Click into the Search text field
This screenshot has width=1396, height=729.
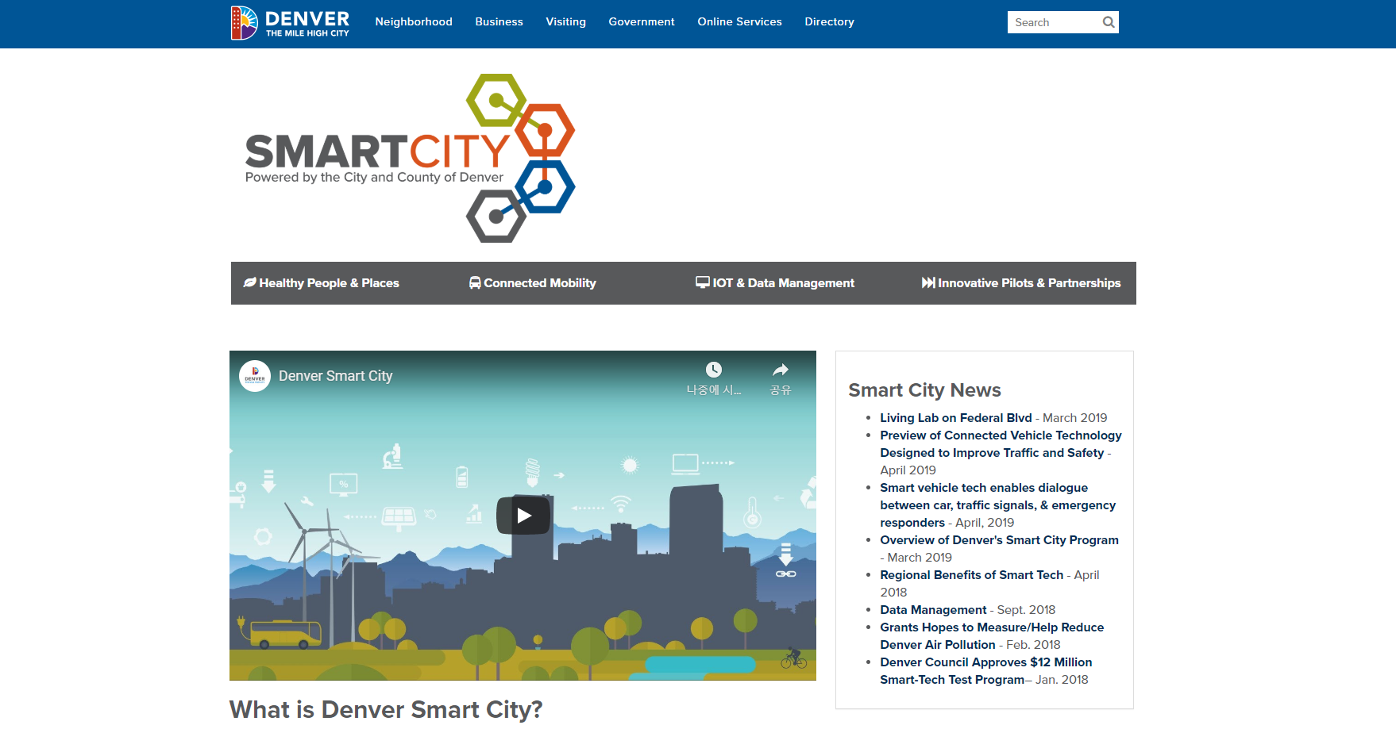point(1052,22)
